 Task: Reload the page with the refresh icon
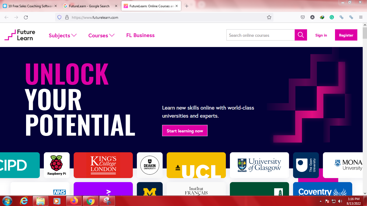(x=26, y=17)
